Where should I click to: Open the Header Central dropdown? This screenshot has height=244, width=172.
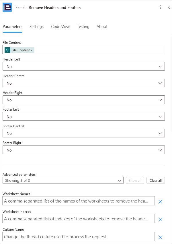pyautogui.click(x=84, y=83)
